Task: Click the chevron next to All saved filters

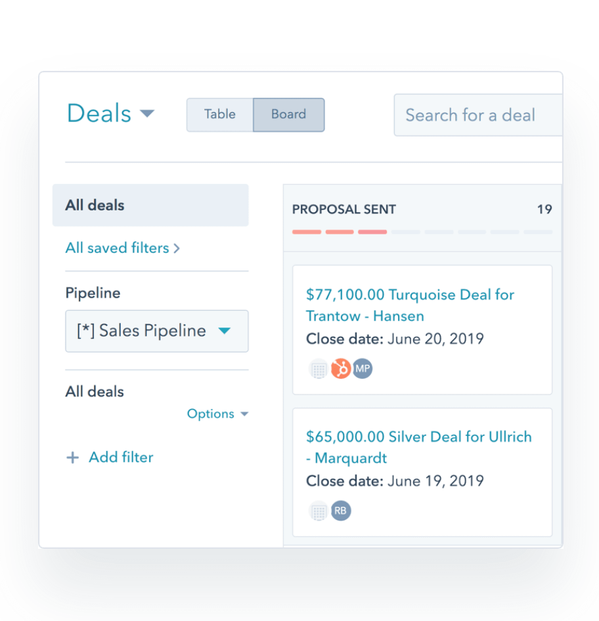Action: [x=177, y=248]
